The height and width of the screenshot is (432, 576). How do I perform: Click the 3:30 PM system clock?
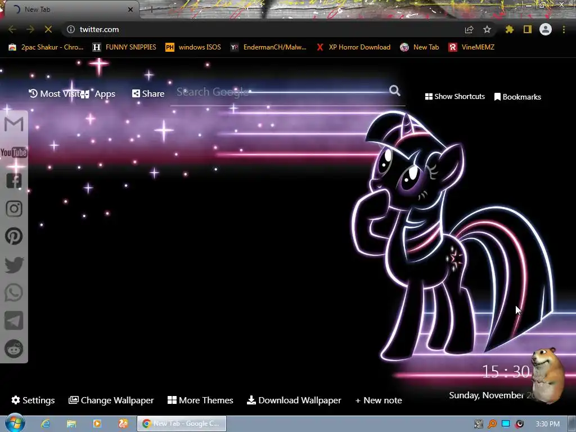pos(547,424)
